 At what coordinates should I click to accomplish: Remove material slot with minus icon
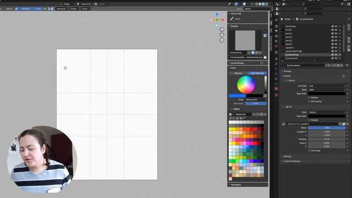(349, 30)
